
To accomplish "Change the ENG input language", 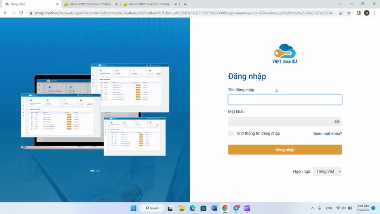I will (x=329, y=208).
